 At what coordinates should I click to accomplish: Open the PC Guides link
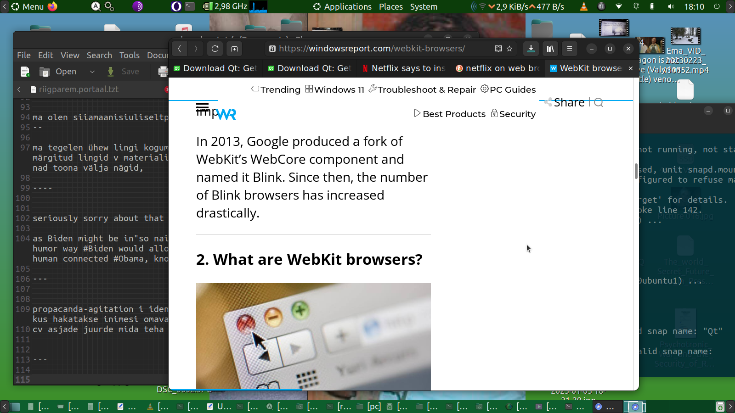[x=508, y=89]
